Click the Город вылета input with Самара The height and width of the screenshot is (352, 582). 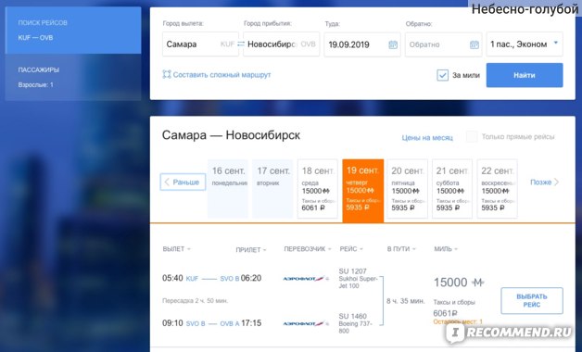[200, 44]
